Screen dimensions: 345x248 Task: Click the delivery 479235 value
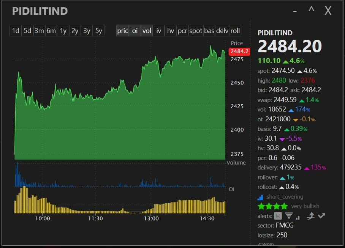coord(291,167)
